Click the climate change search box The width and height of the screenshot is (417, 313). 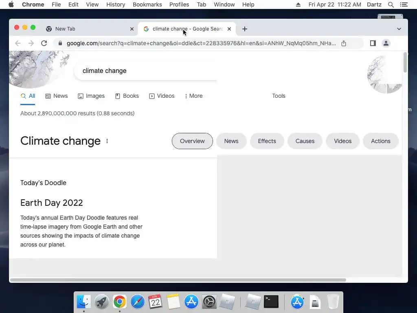pyautogui.click(x=145, y=71)
